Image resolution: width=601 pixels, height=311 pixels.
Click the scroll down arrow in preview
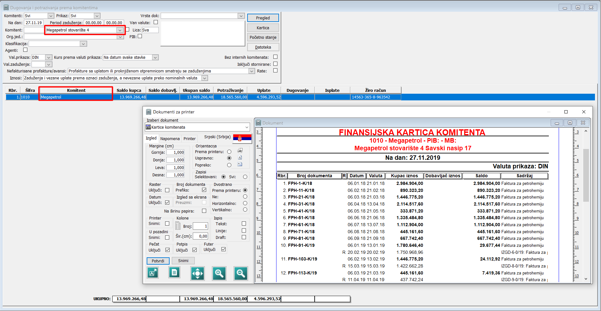pyautogui.click(x=586, y=279)
